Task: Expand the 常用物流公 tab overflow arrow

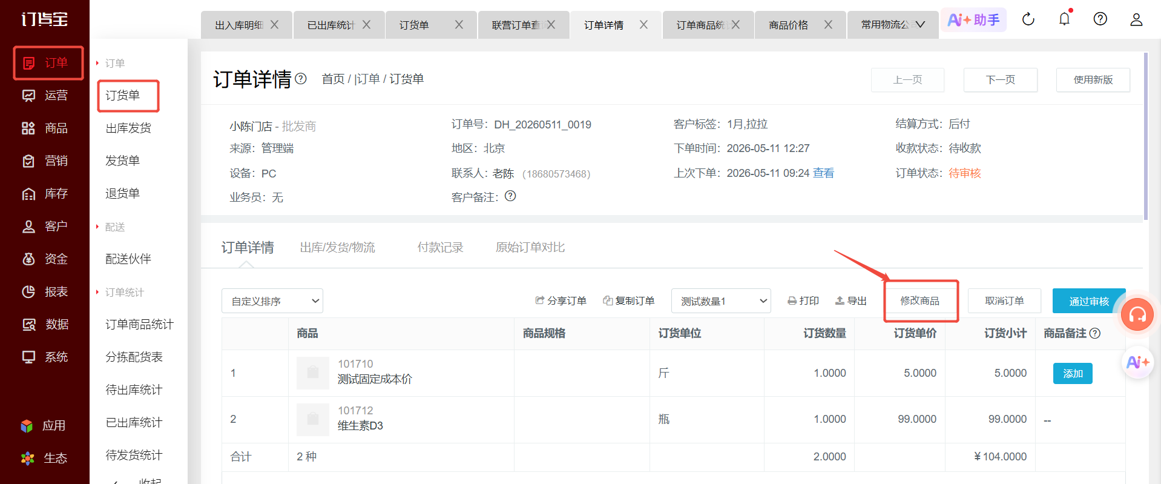Action: click(920, 25)
